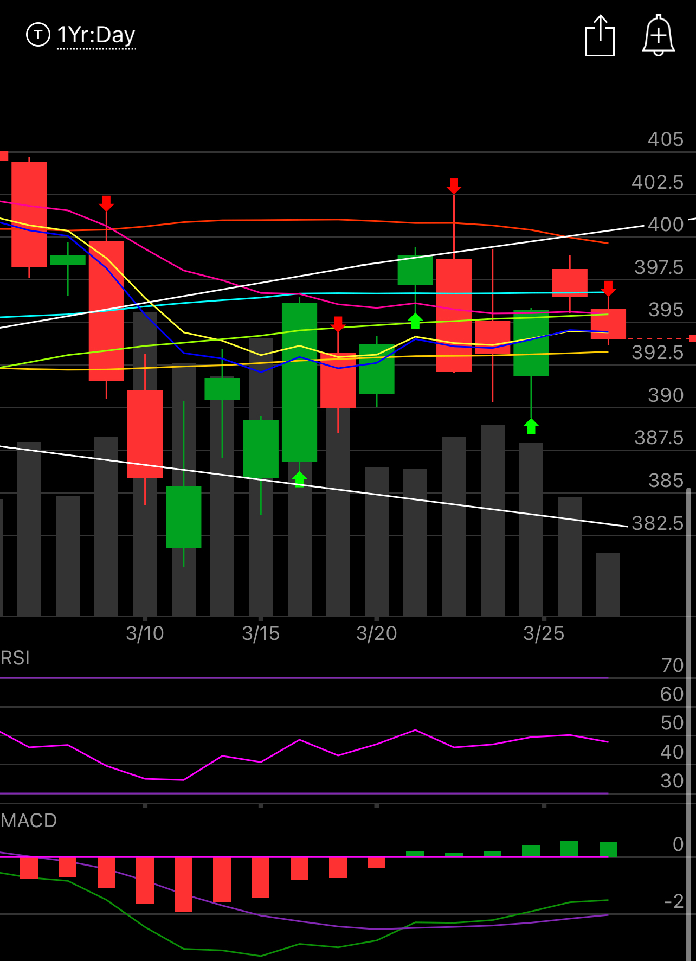The height and width of the screenshot is (961, 696).
Task: Select the RSI indicator label
Action: (15, 658)
